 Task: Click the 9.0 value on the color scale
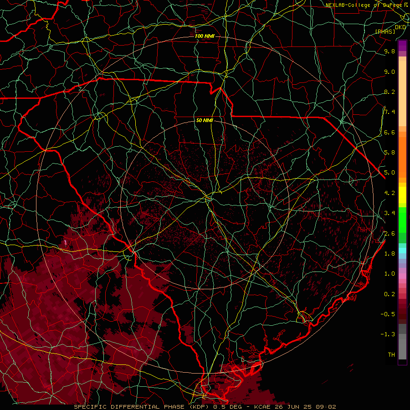[x=389, y=72]
